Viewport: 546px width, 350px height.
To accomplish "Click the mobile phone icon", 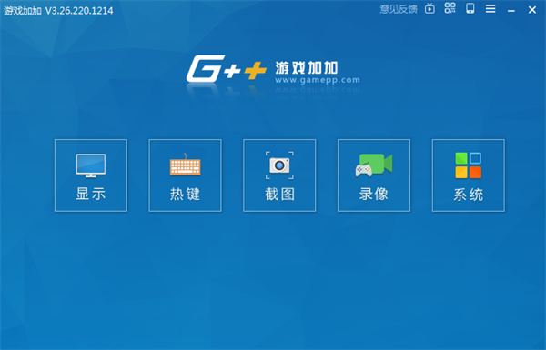I will (x=470, y=8).
